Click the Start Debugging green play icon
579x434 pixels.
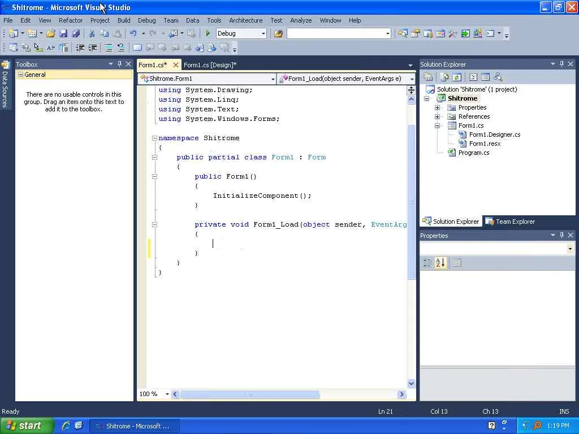tap(208, 34)
